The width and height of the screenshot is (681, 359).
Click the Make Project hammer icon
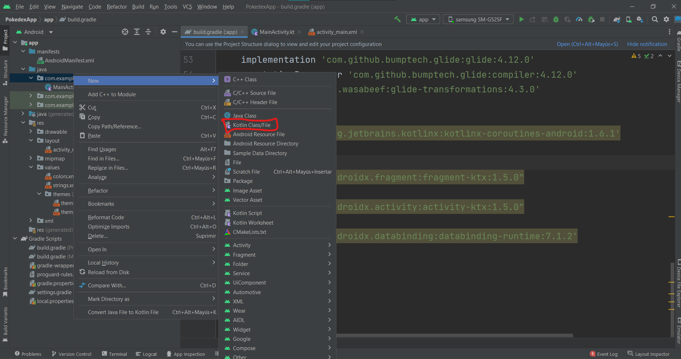tap(397, 19)
